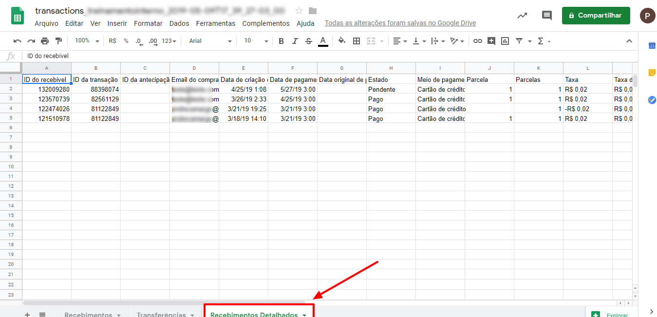Open text wrapping dropdown
The width and height of the screenshot is (657, 317).
tap(438, 41)
